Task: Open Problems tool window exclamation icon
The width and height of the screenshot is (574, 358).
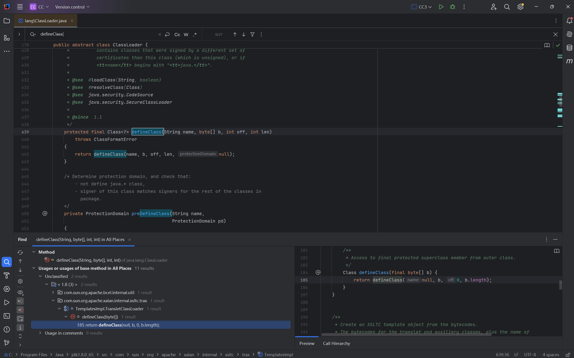Action: pyautogui.click(x=7, y=329)
